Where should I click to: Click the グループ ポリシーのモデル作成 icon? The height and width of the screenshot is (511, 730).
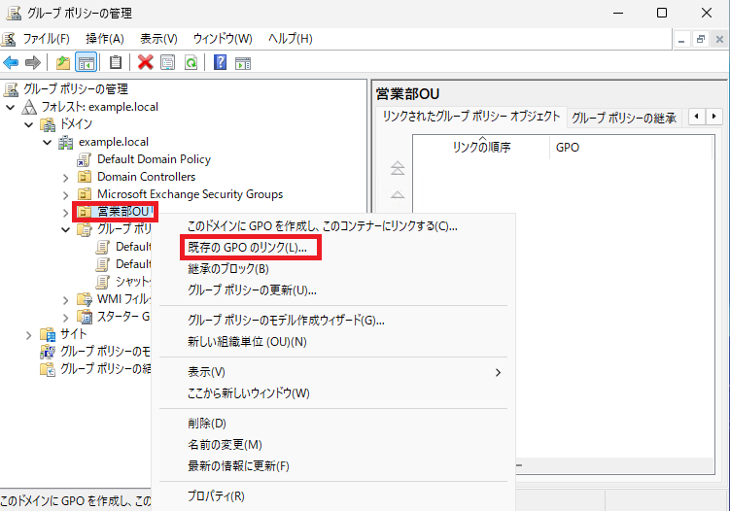tap(47, 352)
